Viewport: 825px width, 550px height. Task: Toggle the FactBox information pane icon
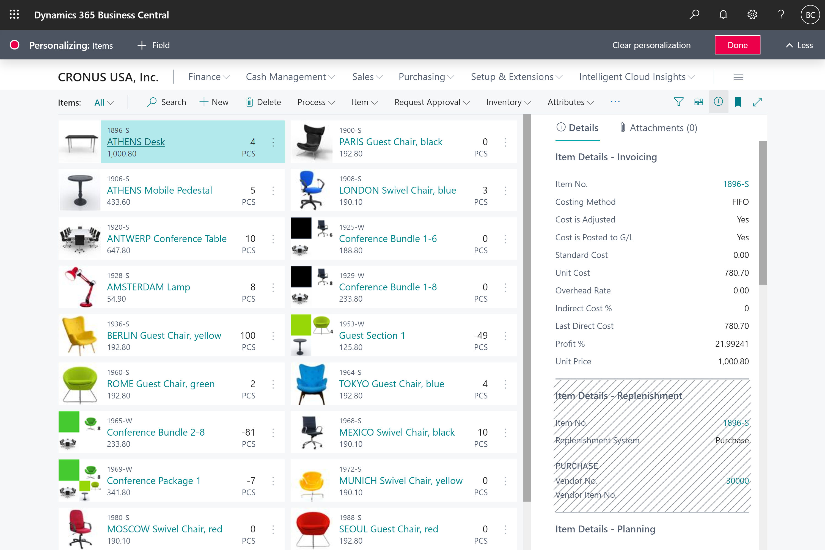(718, 102)
